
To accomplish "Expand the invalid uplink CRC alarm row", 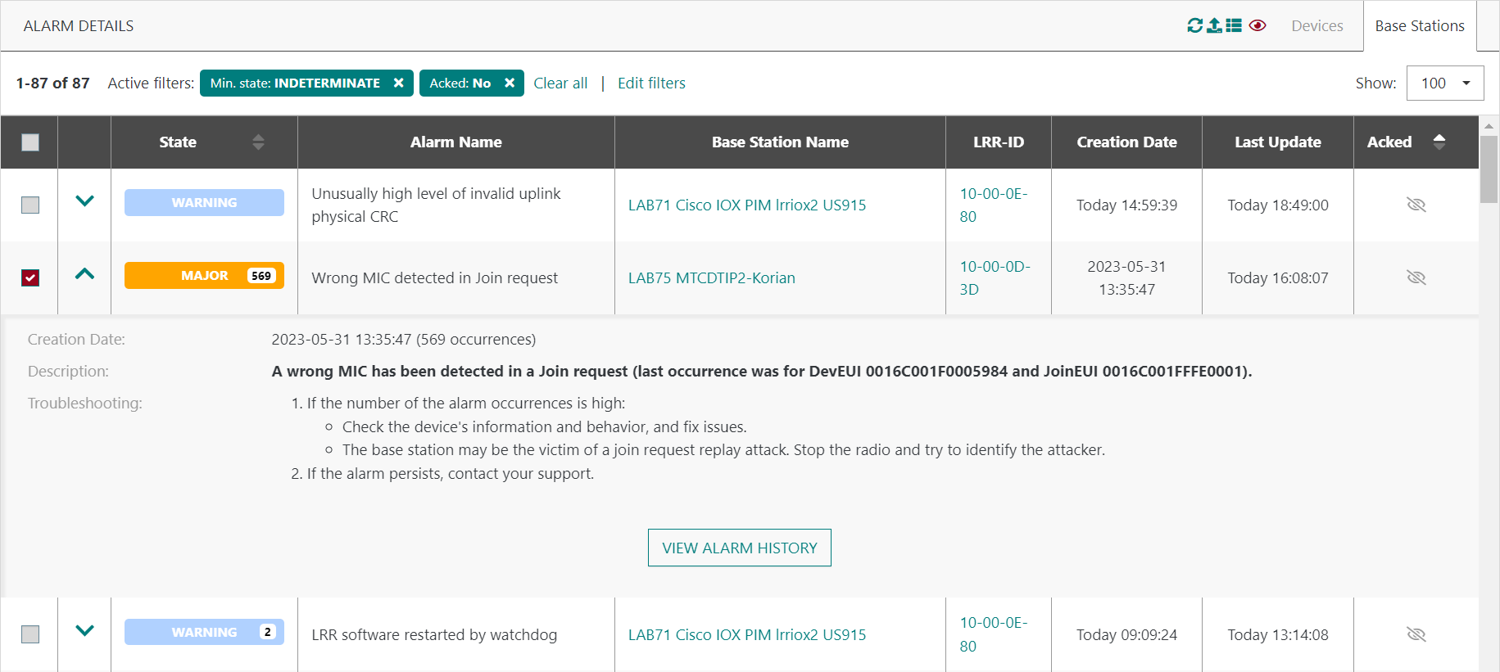I will [84, 201].
